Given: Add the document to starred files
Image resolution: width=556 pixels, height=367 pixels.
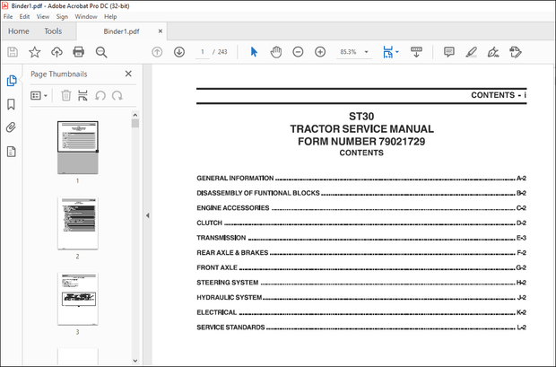Looking at the screenshot, I should point(34,52).
